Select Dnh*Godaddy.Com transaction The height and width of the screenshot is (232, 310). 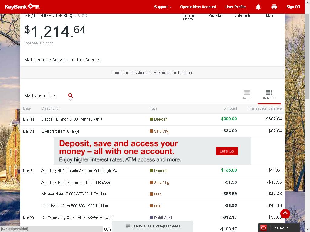pos(153,217)
